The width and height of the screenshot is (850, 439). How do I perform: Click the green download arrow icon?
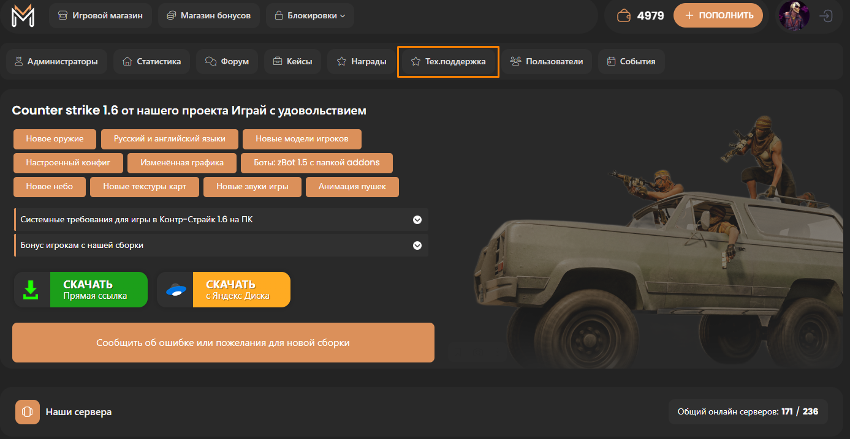click(x=31, y=290)
